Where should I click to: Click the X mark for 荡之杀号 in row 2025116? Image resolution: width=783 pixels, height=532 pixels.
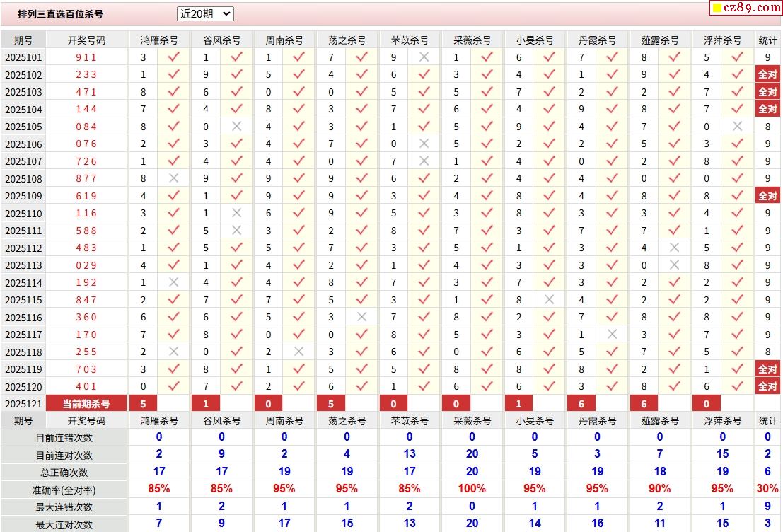pyautogui.click(x=362, y=317)
